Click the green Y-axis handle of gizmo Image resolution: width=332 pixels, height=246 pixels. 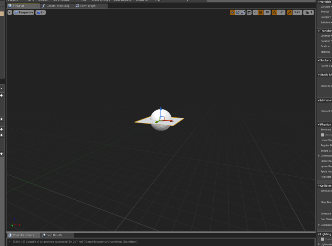[x=157, y=122]
